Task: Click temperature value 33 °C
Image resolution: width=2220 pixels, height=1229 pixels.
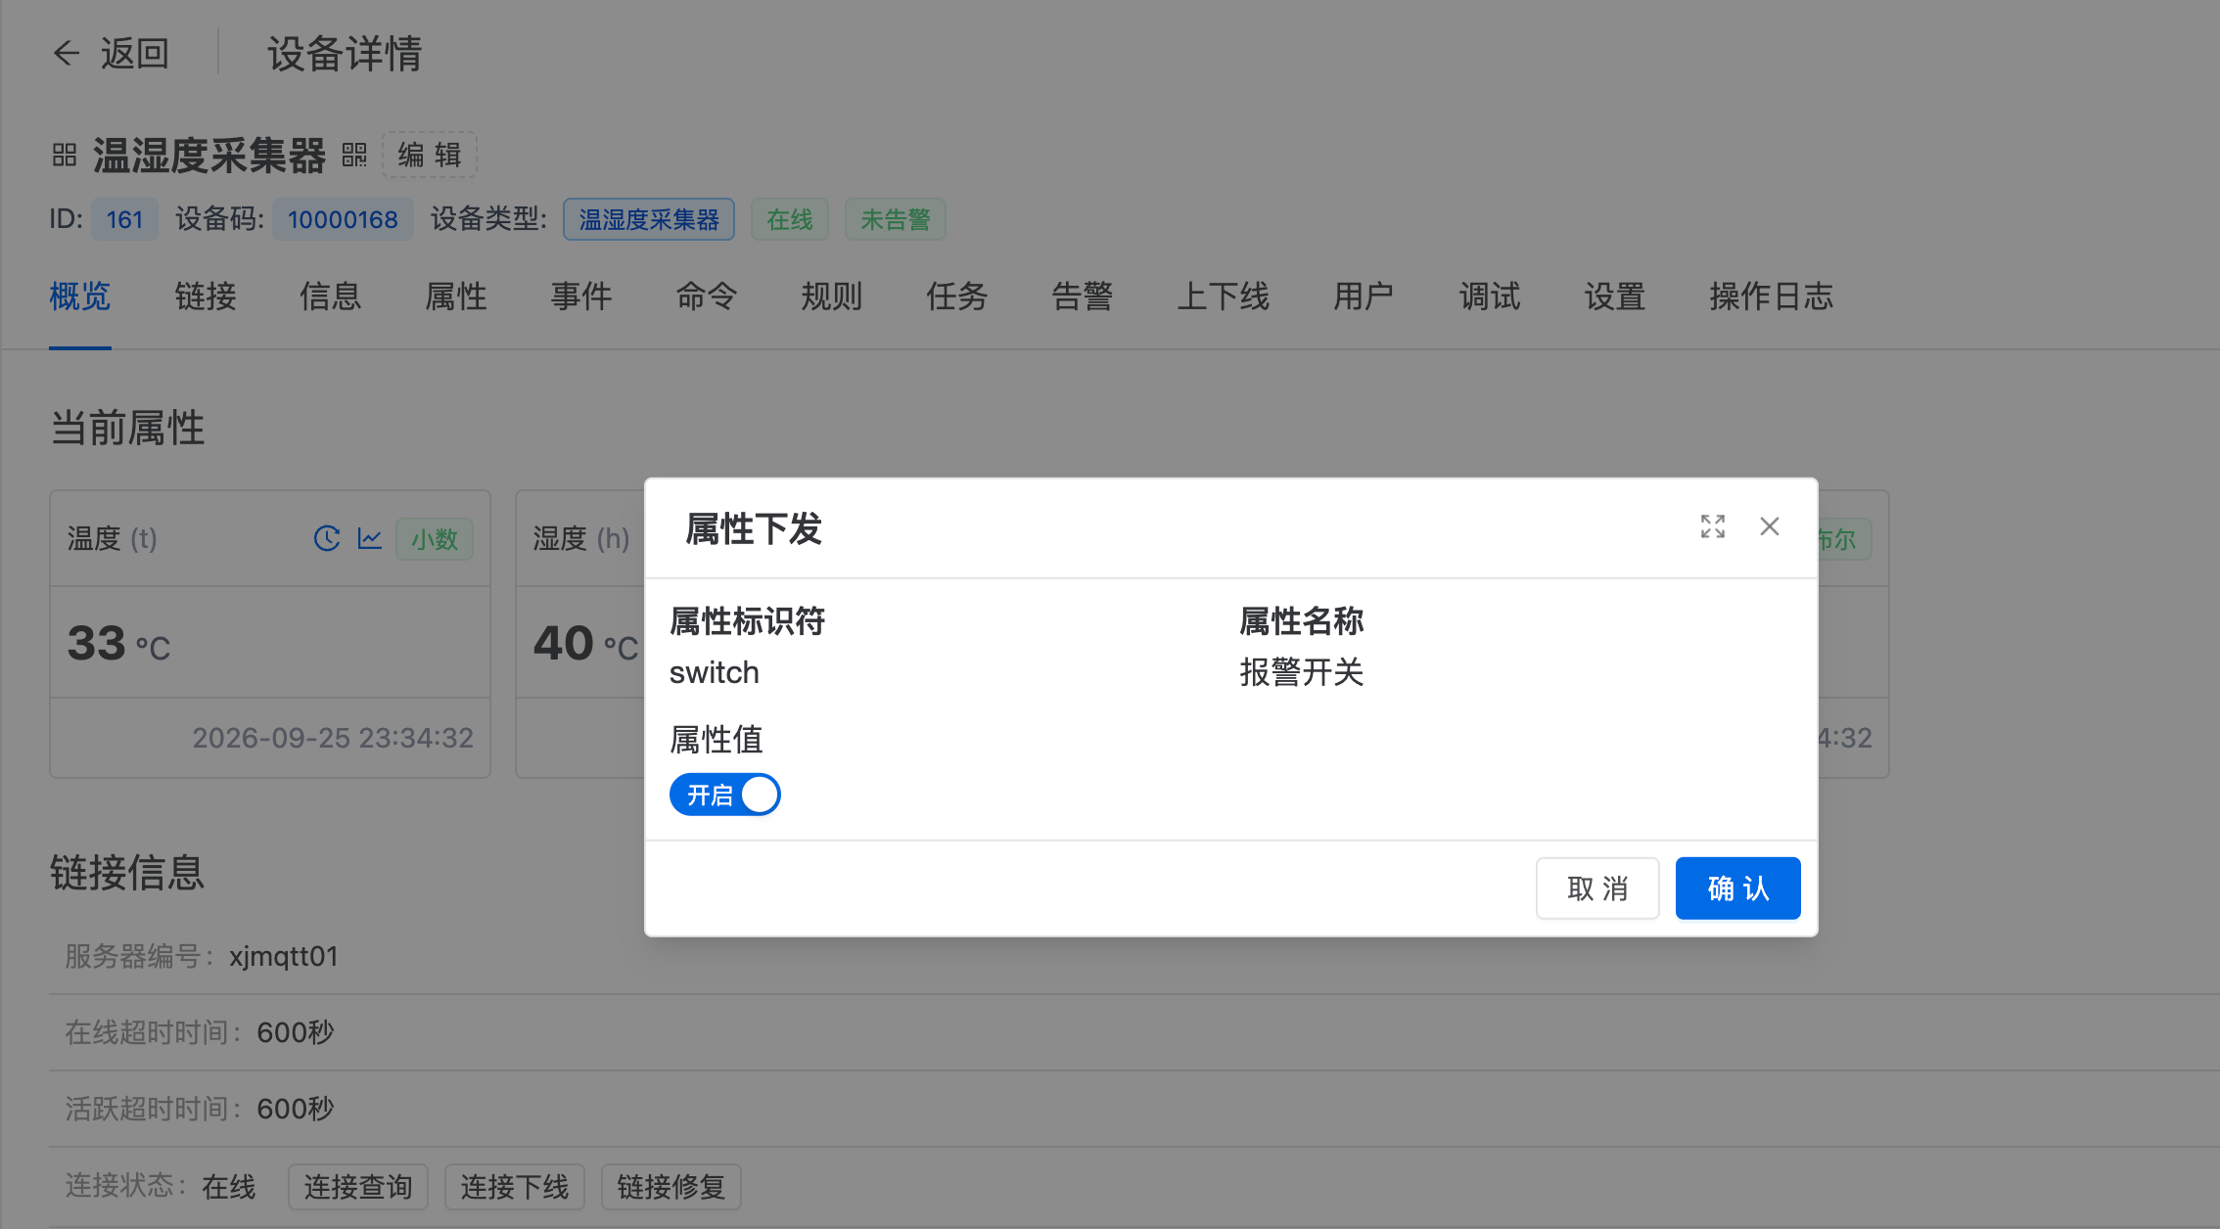Action: pos(118,644)
